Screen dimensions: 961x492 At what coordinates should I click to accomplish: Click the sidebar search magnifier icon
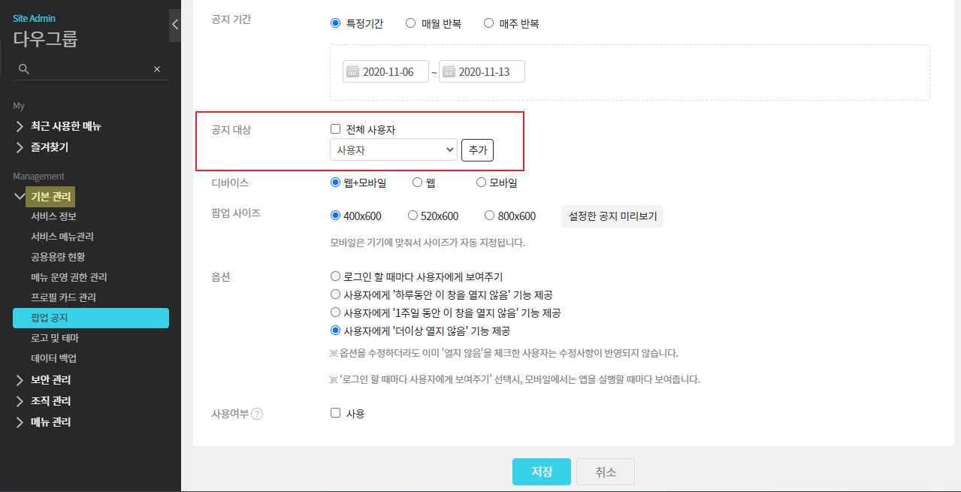[23, 69]
